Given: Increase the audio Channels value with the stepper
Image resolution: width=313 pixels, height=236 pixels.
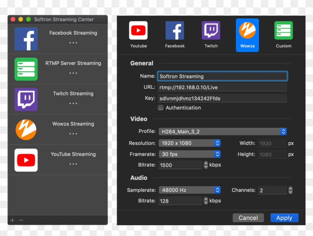Looking at the screenshot, I should pyautogui.click(x=290, y=188).
